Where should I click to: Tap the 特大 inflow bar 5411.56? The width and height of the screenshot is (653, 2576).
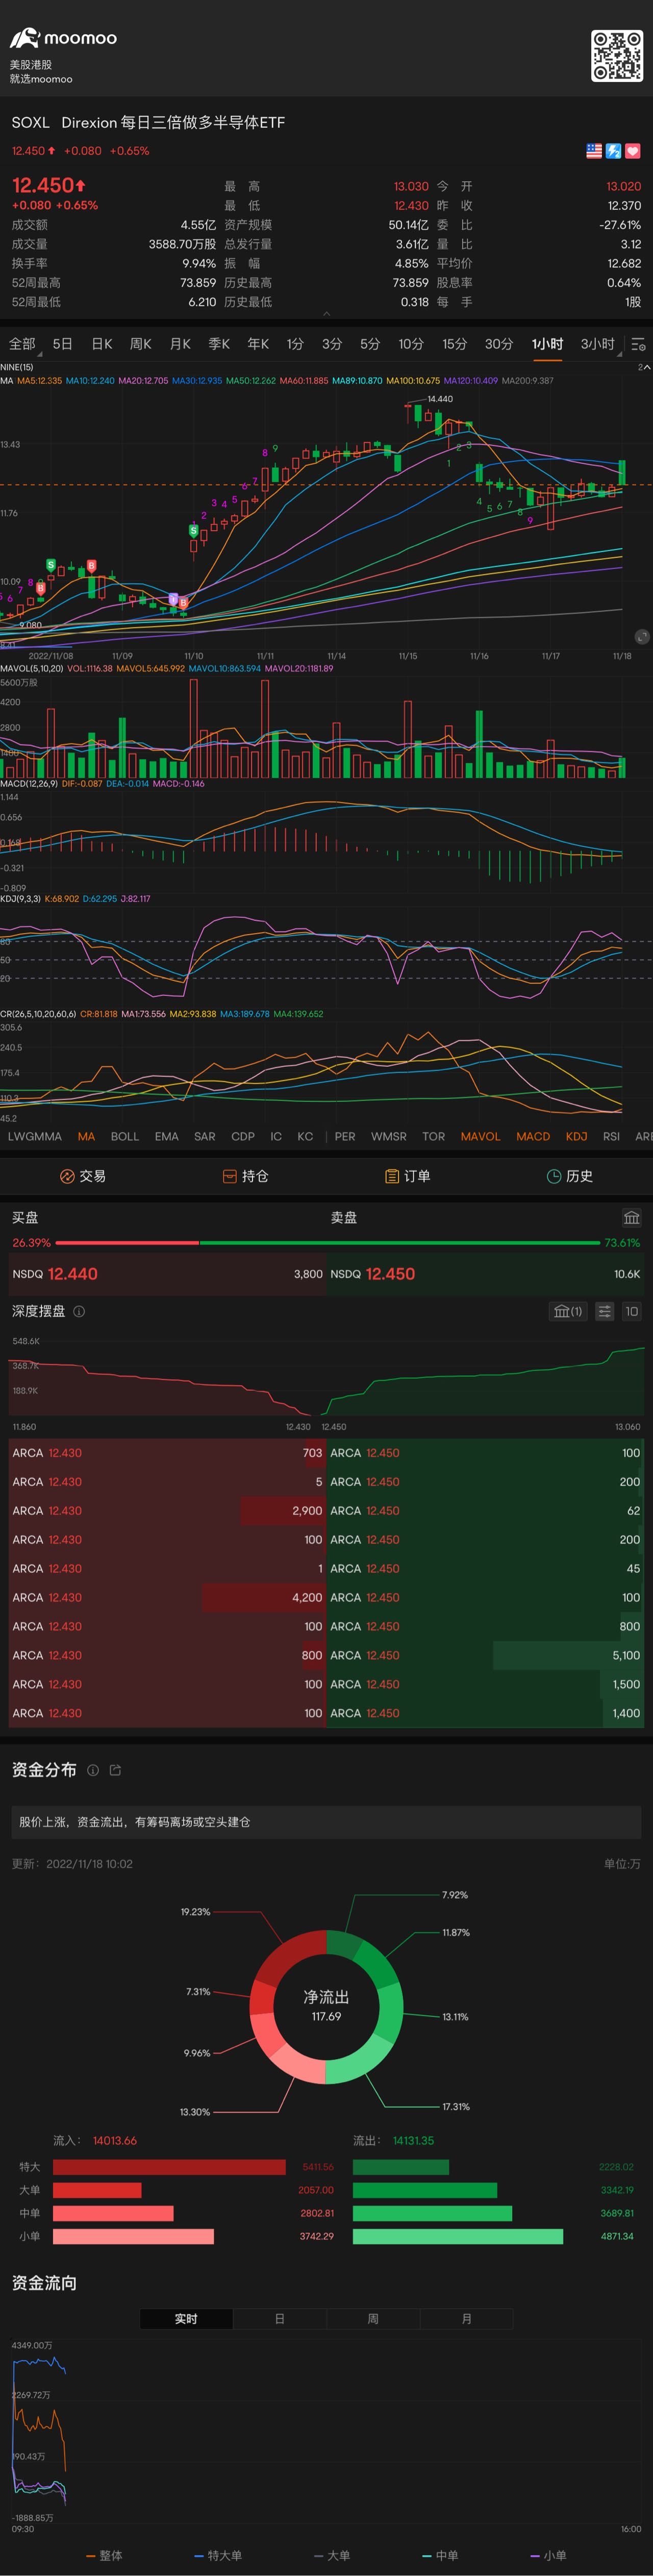click(x=169, y=2167)
